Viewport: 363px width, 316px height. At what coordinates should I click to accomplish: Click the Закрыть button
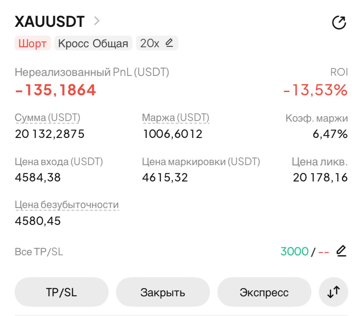163,292
